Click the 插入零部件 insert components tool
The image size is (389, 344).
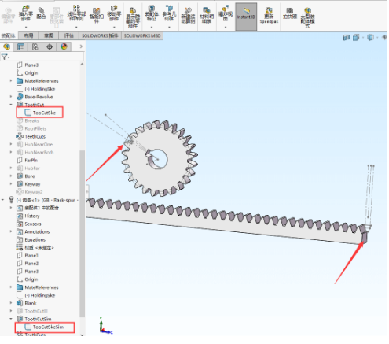pyautogui.click(x=26, y=13)
